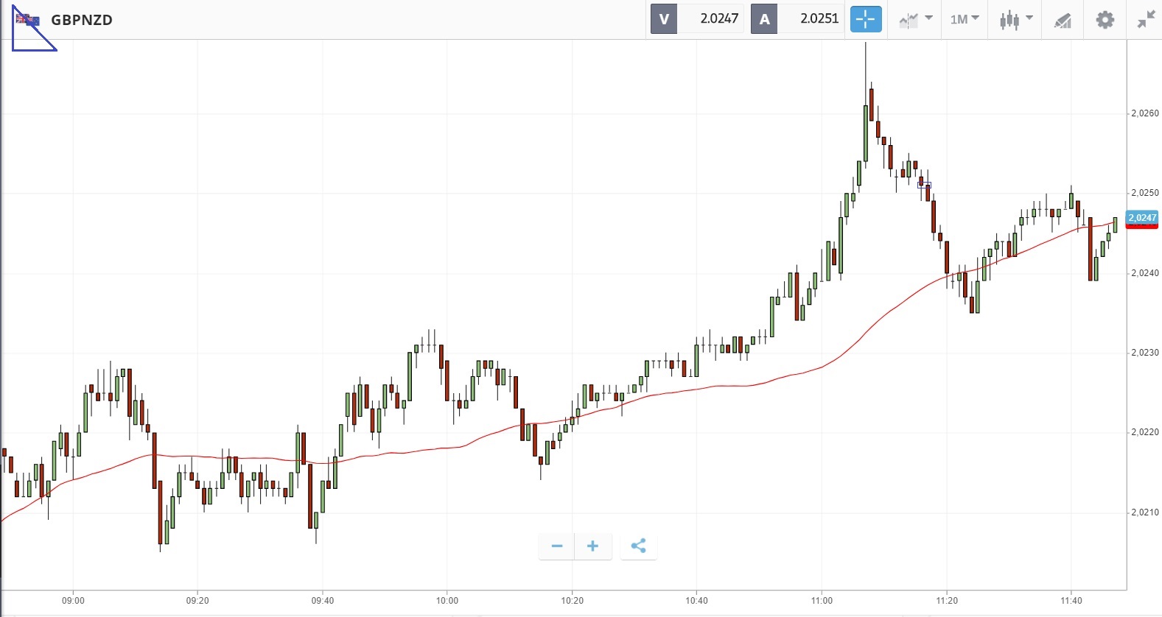Click the GBPNZD flag icon

tap(28, 20)
